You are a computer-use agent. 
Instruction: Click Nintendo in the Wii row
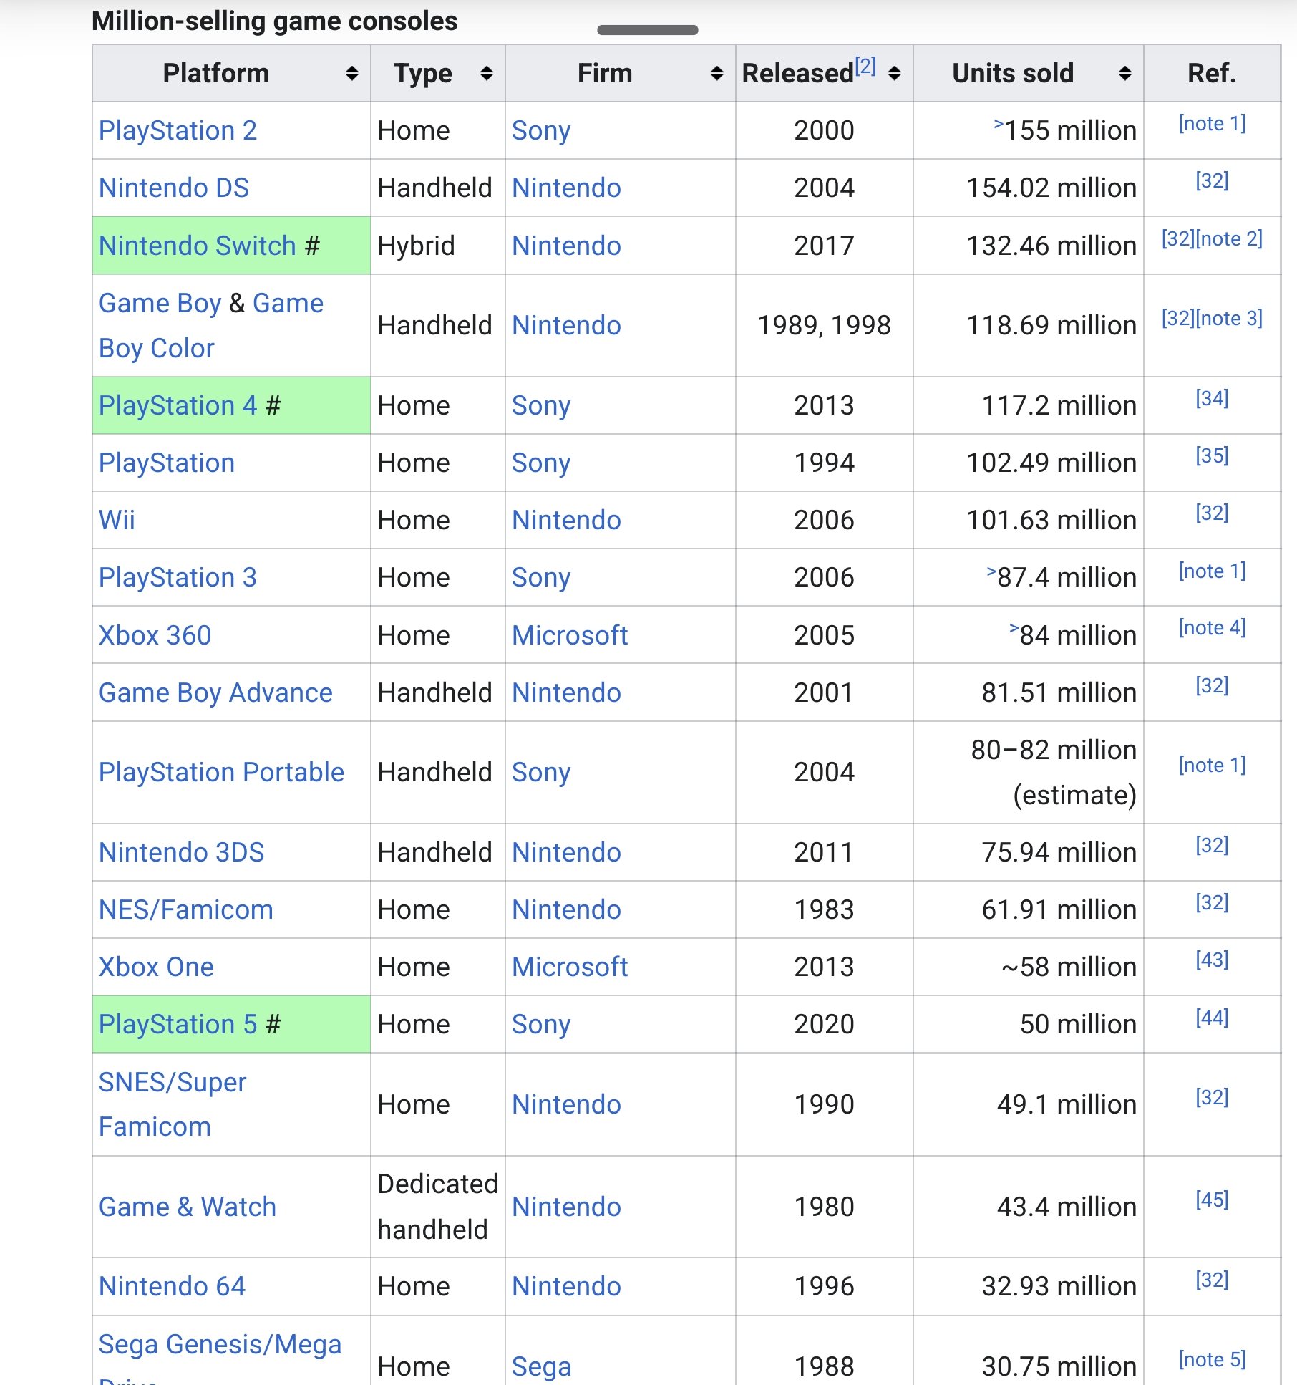pyautogui.click(x=566, y=520)
